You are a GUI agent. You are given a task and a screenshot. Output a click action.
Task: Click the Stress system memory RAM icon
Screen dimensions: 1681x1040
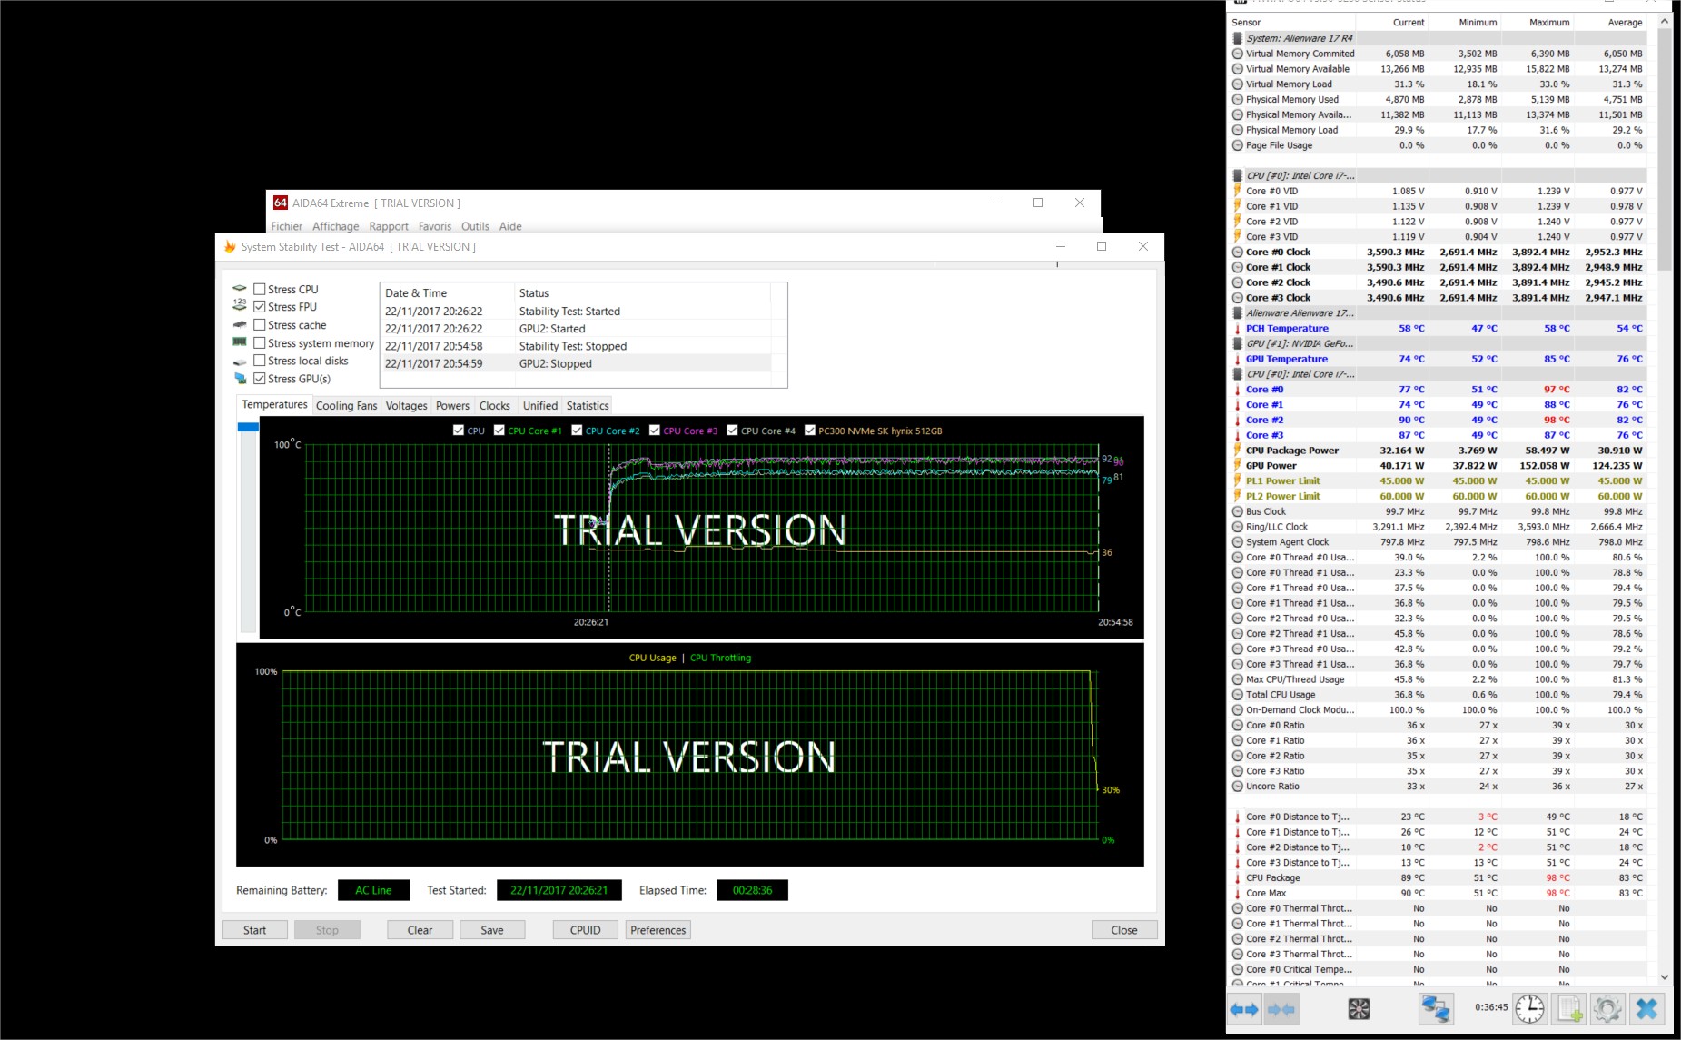240,342
